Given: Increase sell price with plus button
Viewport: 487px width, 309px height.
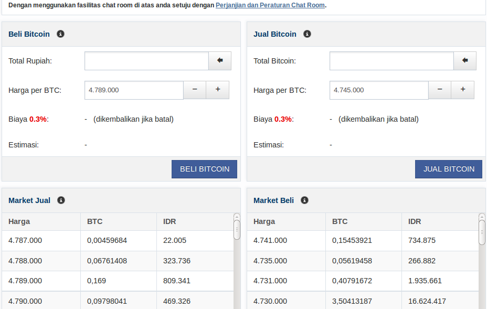Looking at the screenshot, I should coord(463,90).
